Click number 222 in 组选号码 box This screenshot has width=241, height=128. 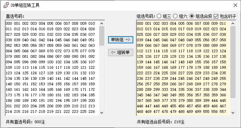coord(140,73)
